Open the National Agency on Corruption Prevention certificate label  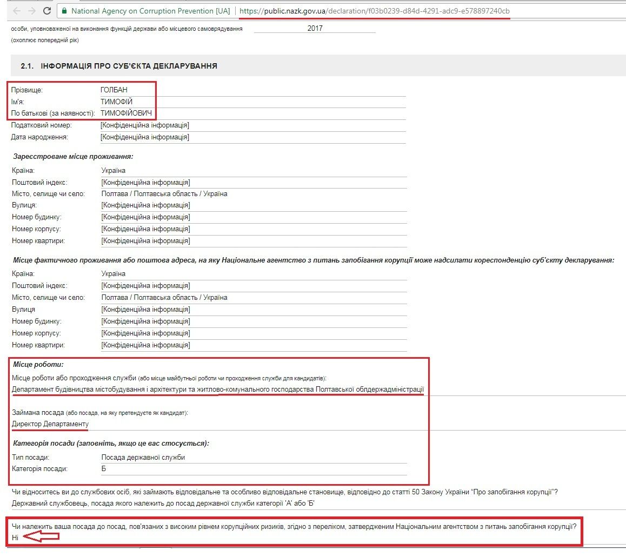(148, 11)
